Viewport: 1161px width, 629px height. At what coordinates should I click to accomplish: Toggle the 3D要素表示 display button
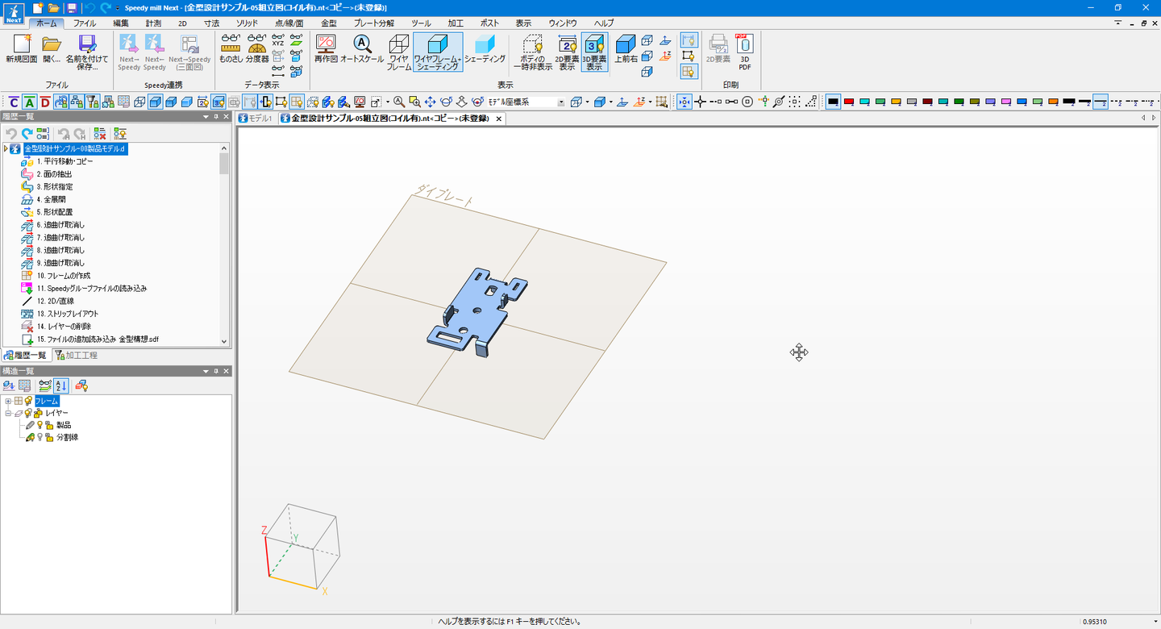coord(594,52)
